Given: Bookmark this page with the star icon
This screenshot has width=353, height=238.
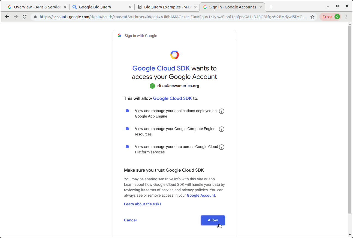Looking at the screenshot, I should pyautogui.click(x=312, y=17).
